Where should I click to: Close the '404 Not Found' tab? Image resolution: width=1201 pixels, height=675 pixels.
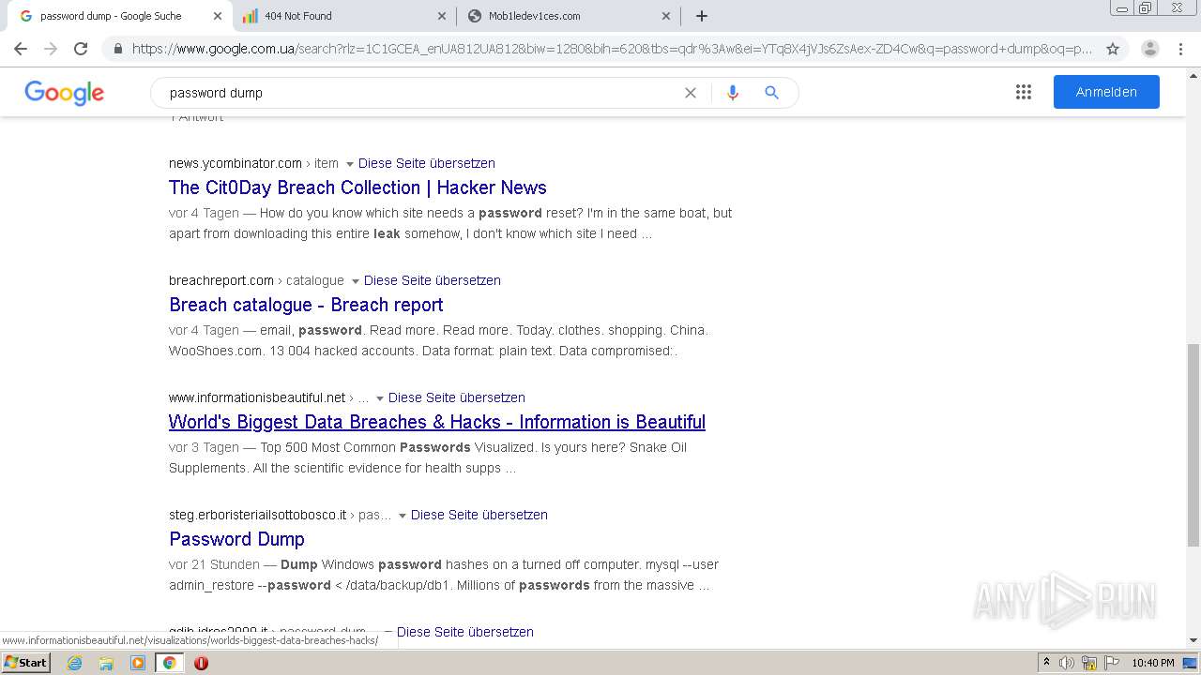(442, 16)
